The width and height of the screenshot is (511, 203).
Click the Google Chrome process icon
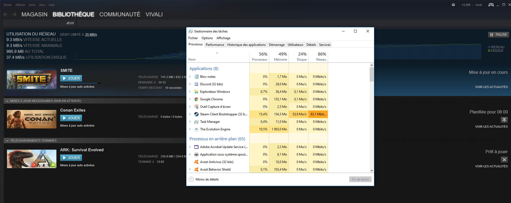coord(196,99)
